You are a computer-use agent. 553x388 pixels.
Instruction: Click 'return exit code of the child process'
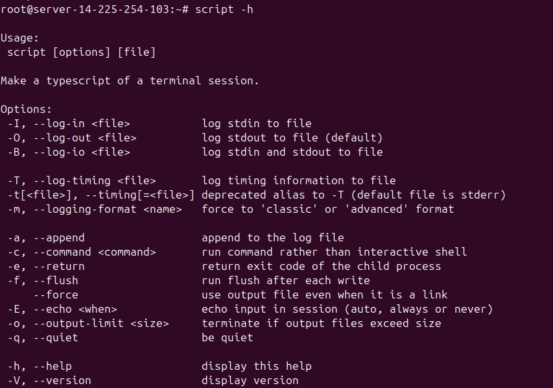(321, 266)
